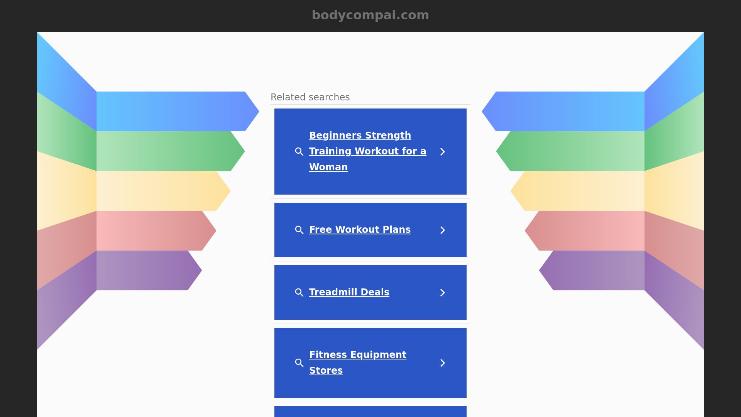The height and width of the screenshot is (417, 741).
Task: Click the bodycompai.com site title
Action: pos(370,15)
